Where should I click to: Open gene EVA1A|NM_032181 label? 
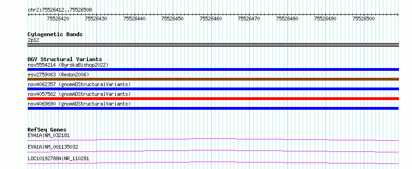[49, 136]
